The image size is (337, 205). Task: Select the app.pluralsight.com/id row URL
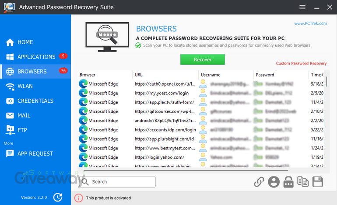pos(164,139)
